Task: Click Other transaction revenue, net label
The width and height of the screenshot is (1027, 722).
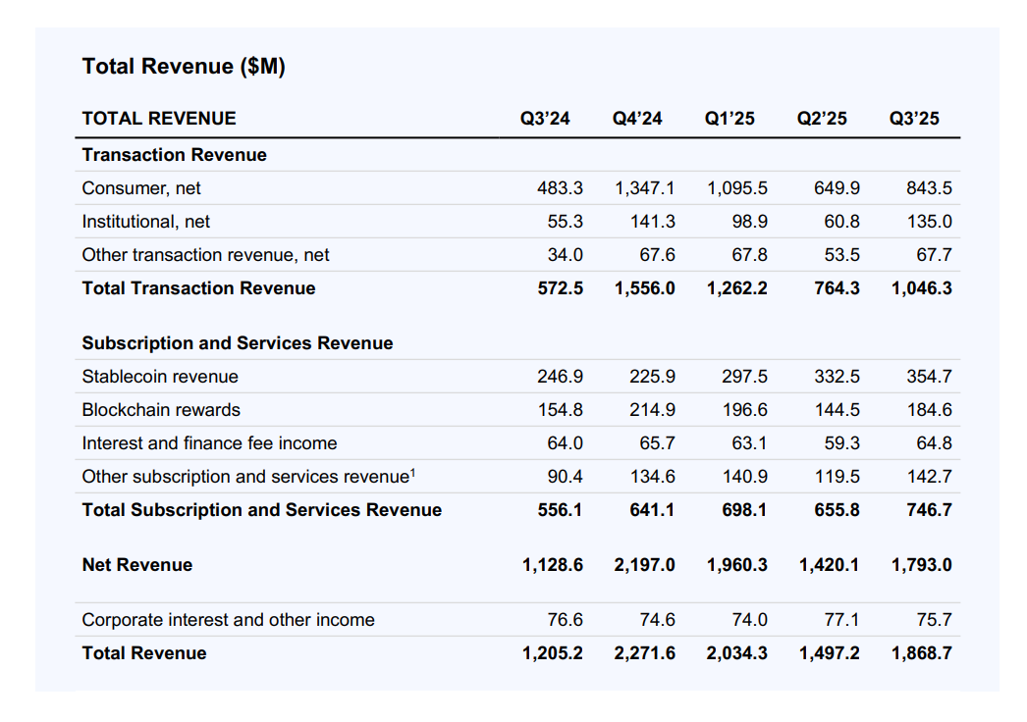Action: click(x=205, y=255)
